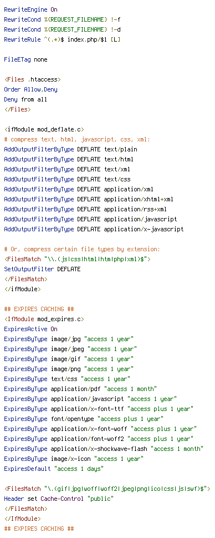
Task: Click the Deny from all line
Action: point(25,99)
